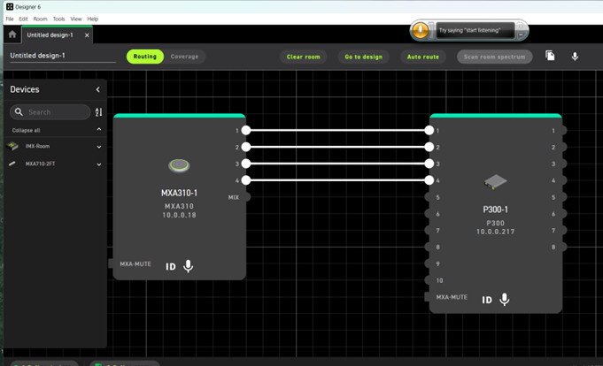Viewport: 603px width, 366px height.
Task: Select the route line for channel 1
Action: (x=337, y=131)
